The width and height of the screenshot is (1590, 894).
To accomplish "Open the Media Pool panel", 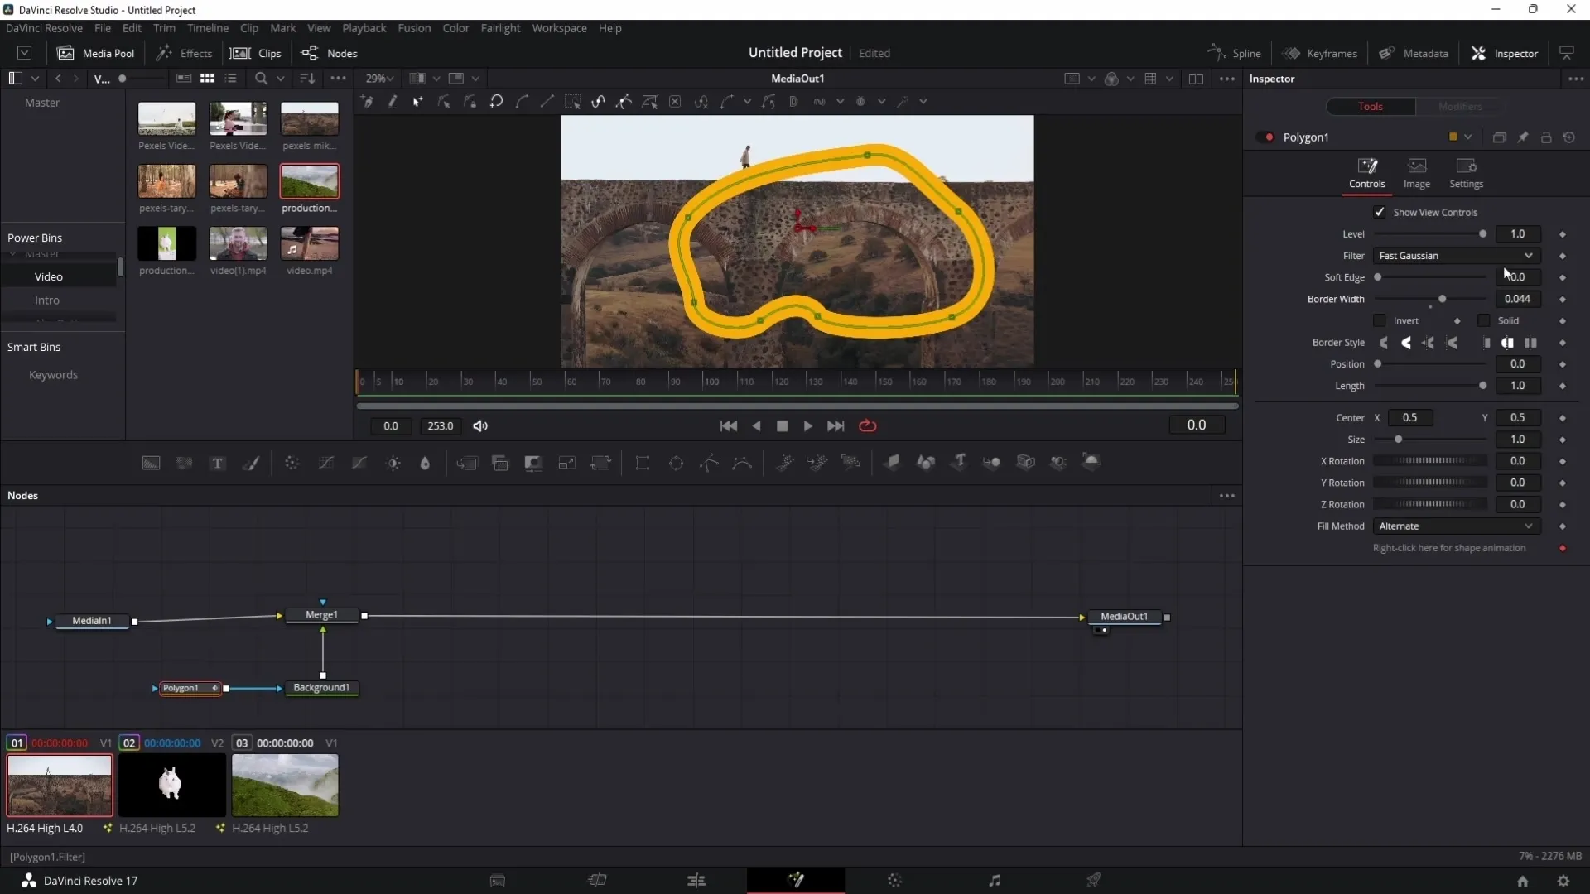I will click(95, 53).
